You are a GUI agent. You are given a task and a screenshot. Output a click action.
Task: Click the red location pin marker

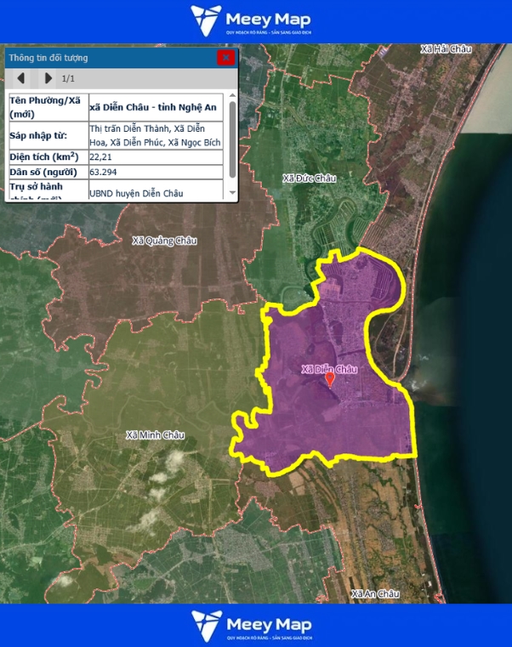point(331,379)
